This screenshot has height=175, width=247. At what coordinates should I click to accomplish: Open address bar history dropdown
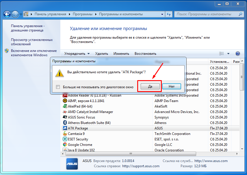click(x=162, y=14)
